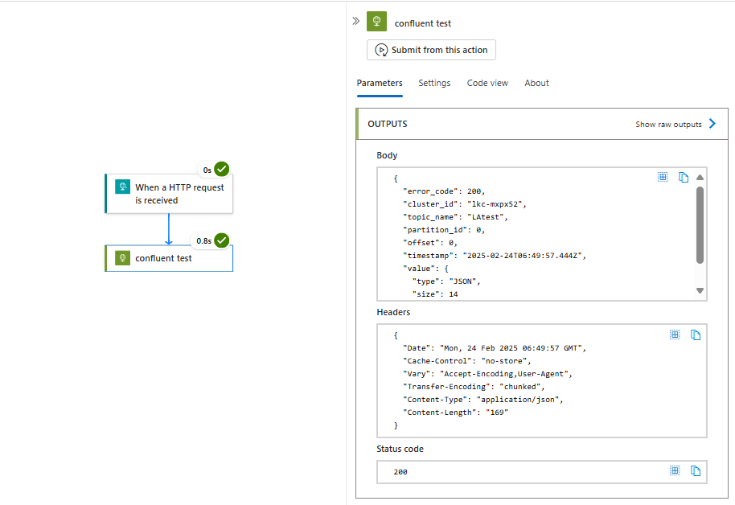Click the "cluster_id": "lkc-mxpx52" line
The image size is (735, 505).
coord(465,204)
